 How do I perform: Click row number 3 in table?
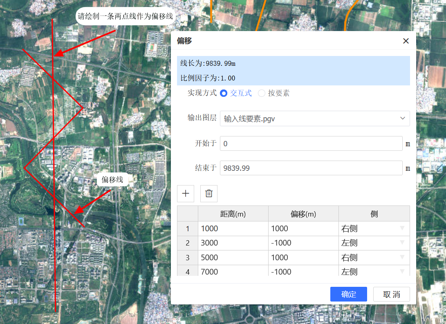point(188,257)
